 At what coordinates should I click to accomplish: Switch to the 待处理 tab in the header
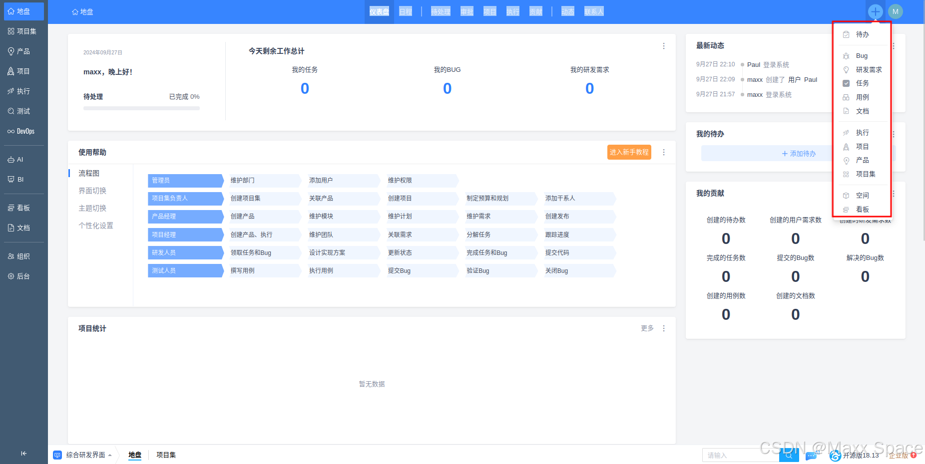(x=441, y=11)
